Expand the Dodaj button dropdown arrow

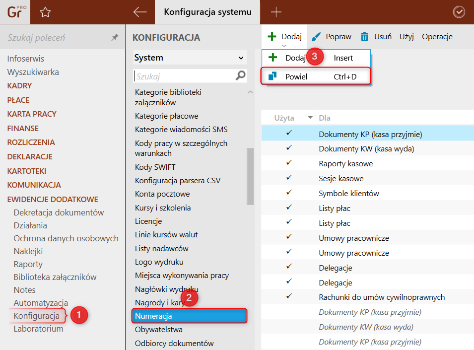point(284,46)
